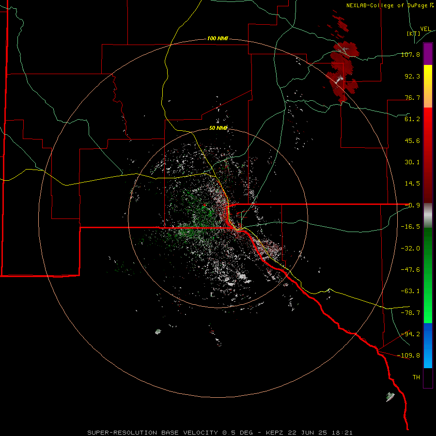Click the -47.6 velocity scale value

pos(410,270)
